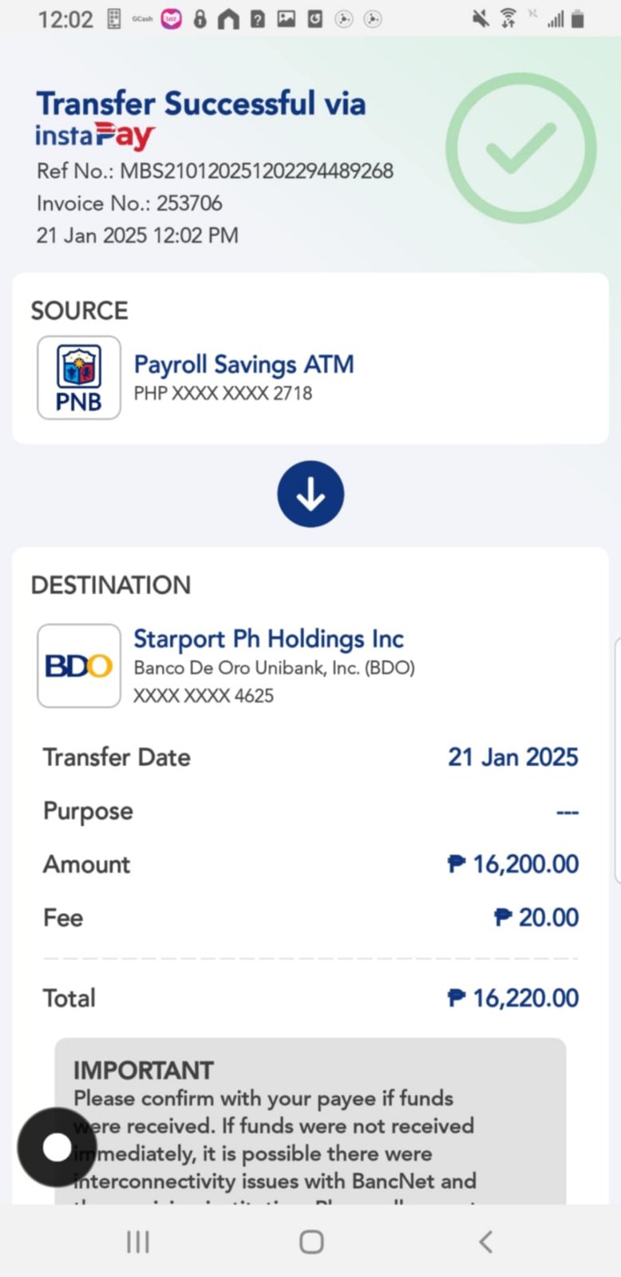Tap the reference number text
621x1277 pixels.
(215, 171)
